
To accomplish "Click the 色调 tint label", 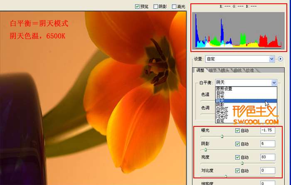I will pyautogui.click(x=205, y=108).
